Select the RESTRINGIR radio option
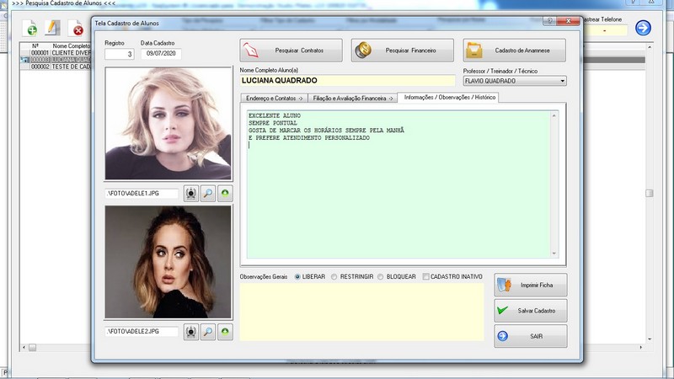This screenshot has width=674, height=379. pyautogui.click(x=334, y=277)
